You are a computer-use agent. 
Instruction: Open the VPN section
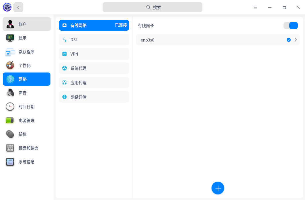click(x=94, y=54)
